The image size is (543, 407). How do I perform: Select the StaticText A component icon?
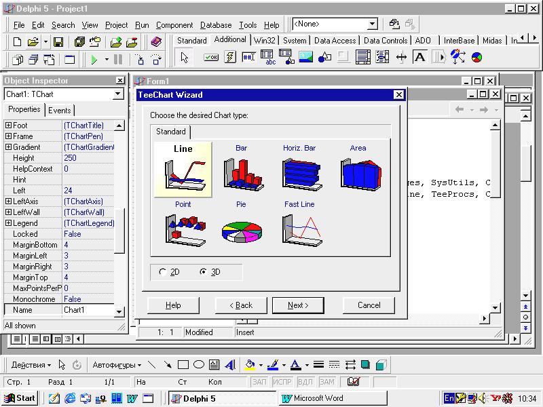pos(420,57)
